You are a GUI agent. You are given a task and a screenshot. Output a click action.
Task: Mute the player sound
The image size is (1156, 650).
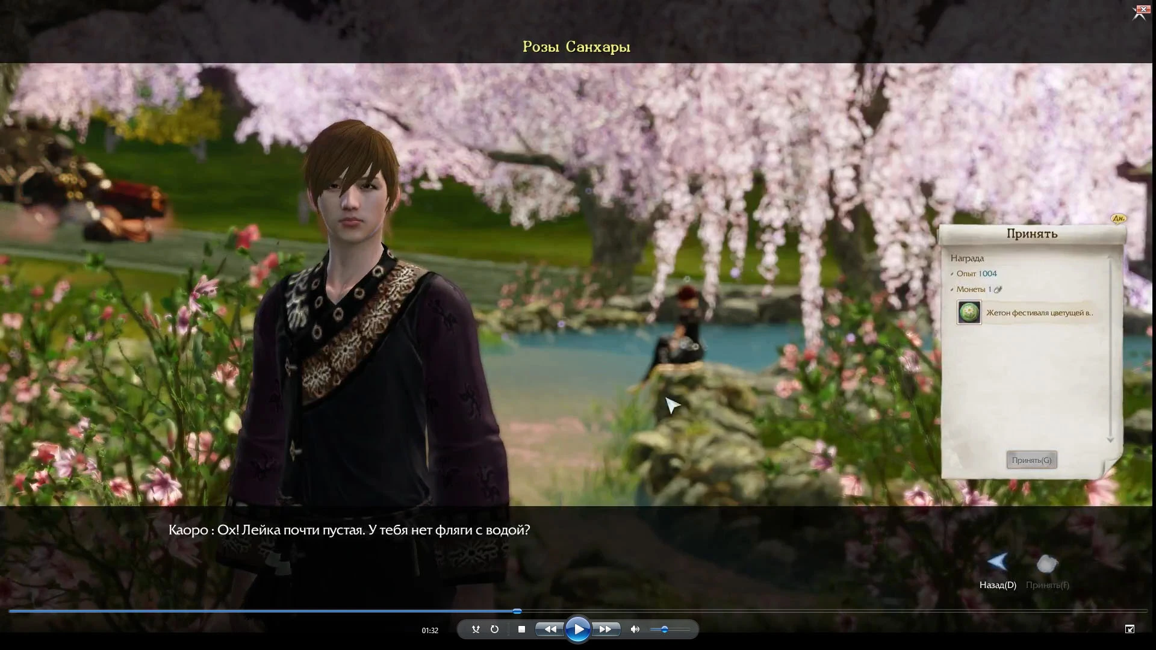coord(635,630)
